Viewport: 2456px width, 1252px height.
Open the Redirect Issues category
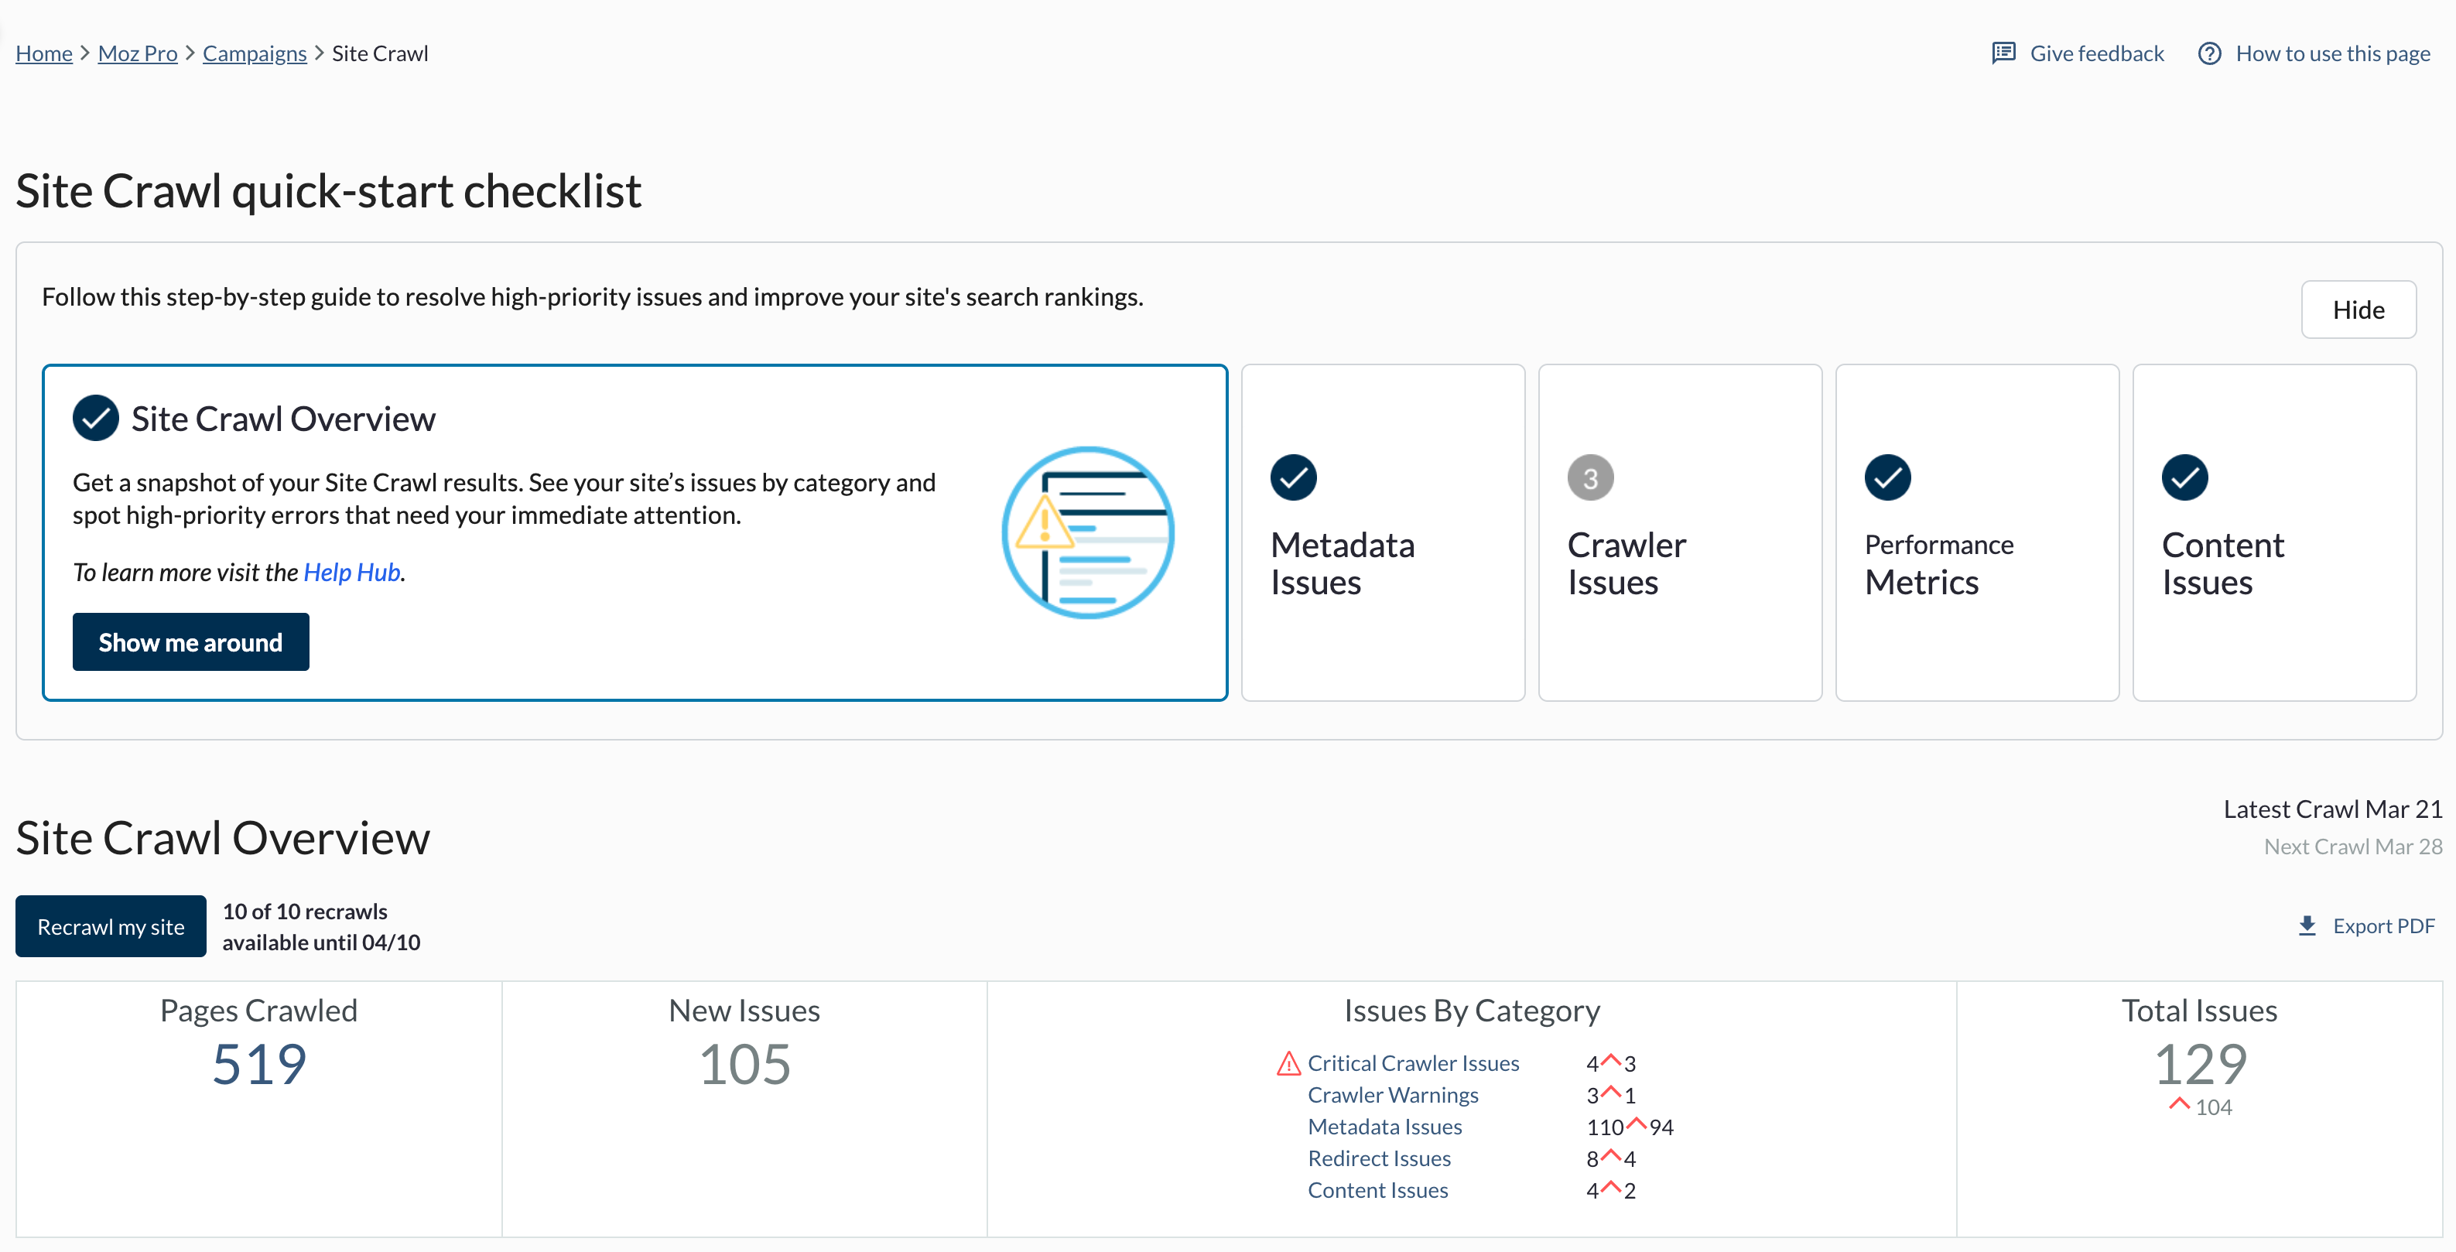coord(1379,1158)
